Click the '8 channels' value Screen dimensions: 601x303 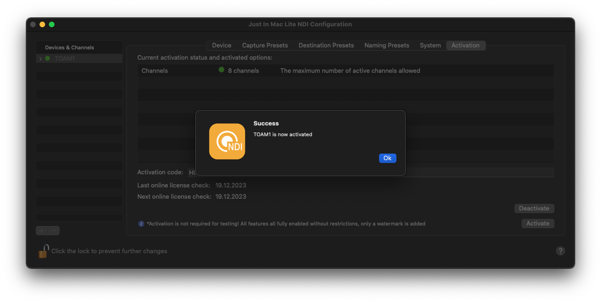pos(244,70)
